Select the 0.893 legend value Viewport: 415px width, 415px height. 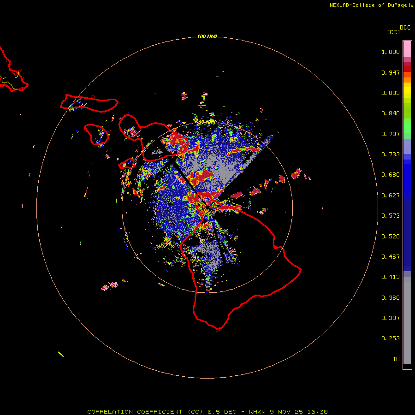[x=391, y=93]
